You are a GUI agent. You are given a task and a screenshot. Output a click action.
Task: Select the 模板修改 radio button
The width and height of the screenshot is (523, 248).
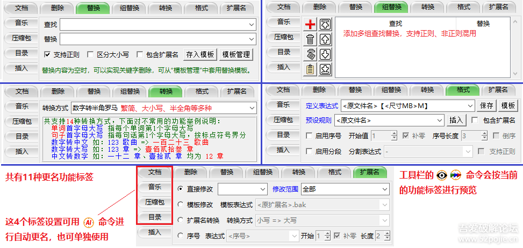[x=180, y=205]
